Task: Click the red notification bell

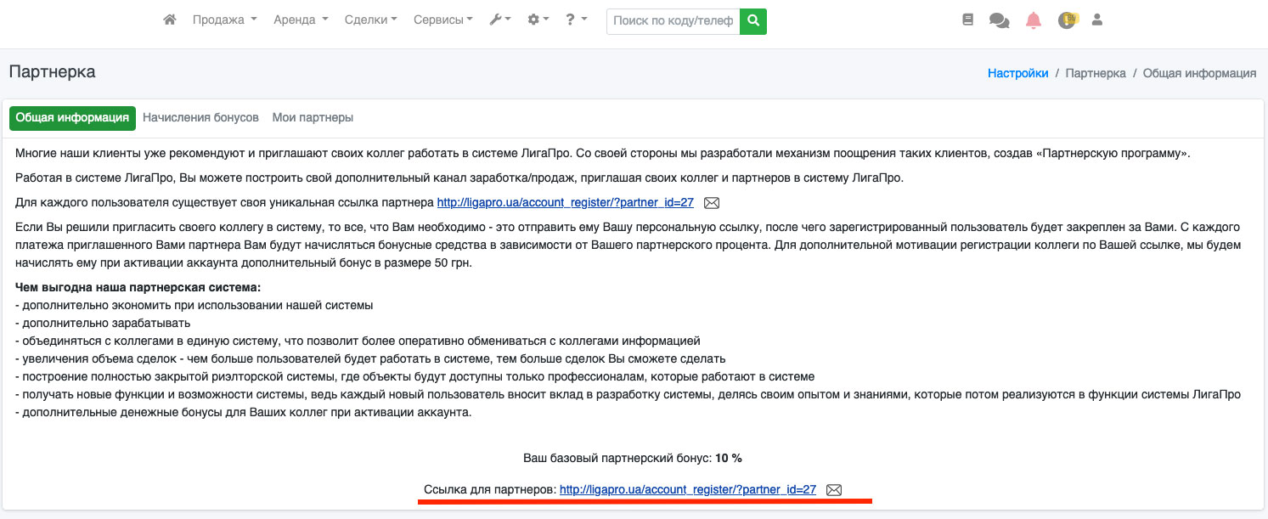Action: (x=1033, y=21)
